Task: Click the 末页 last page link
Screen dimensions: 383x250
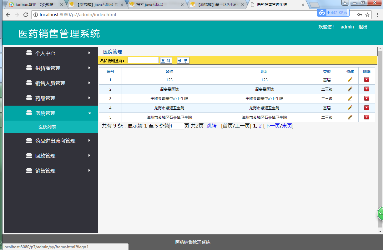Action: tap(287, 126)
